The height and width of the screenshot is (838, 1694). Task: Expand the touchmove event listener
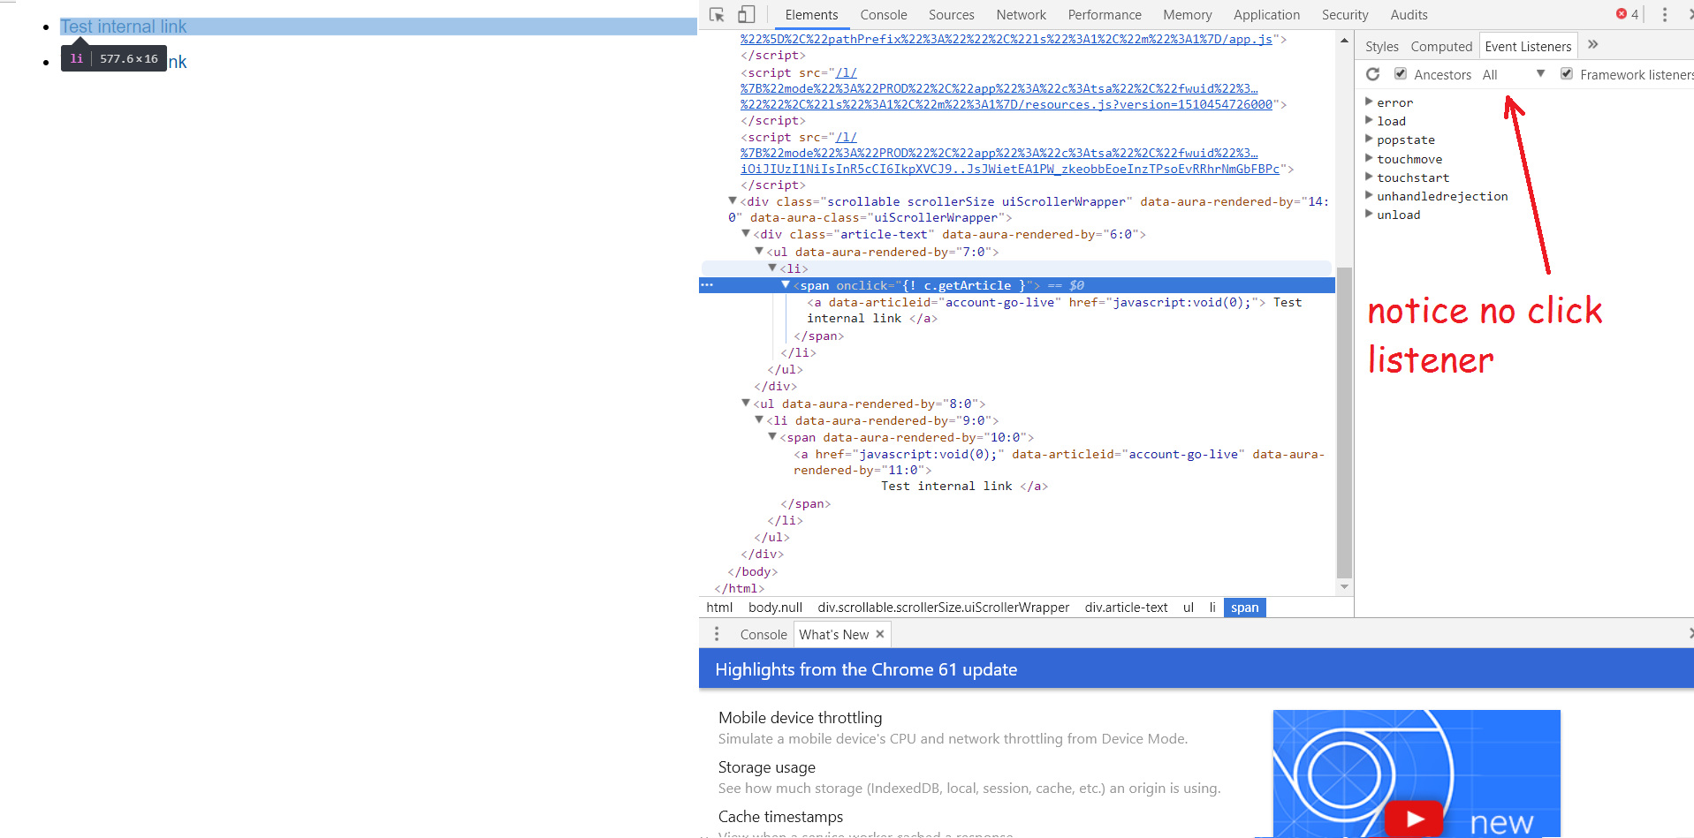[x=1369, y=158]
